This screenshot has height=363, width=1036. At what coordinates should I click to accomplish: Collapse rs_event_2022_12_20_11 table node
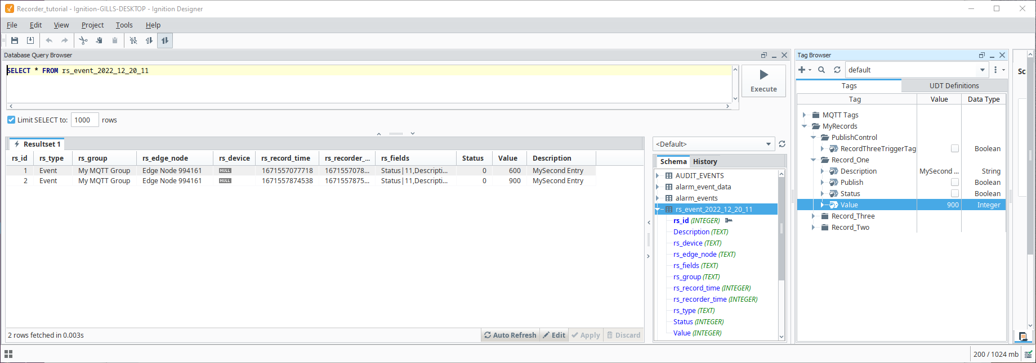tap(657, 209)
